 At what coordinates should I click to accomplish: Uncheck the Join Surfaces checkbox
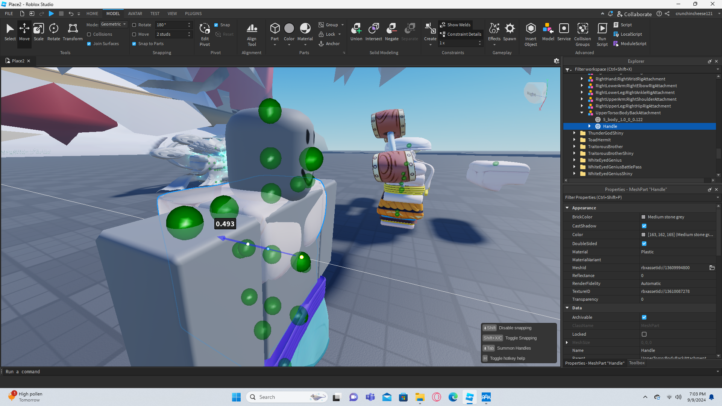89,44
